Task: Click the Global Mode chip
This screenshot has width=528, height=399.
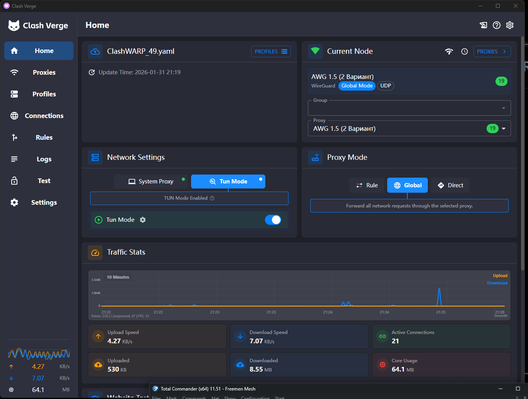Action: (357, 86)
